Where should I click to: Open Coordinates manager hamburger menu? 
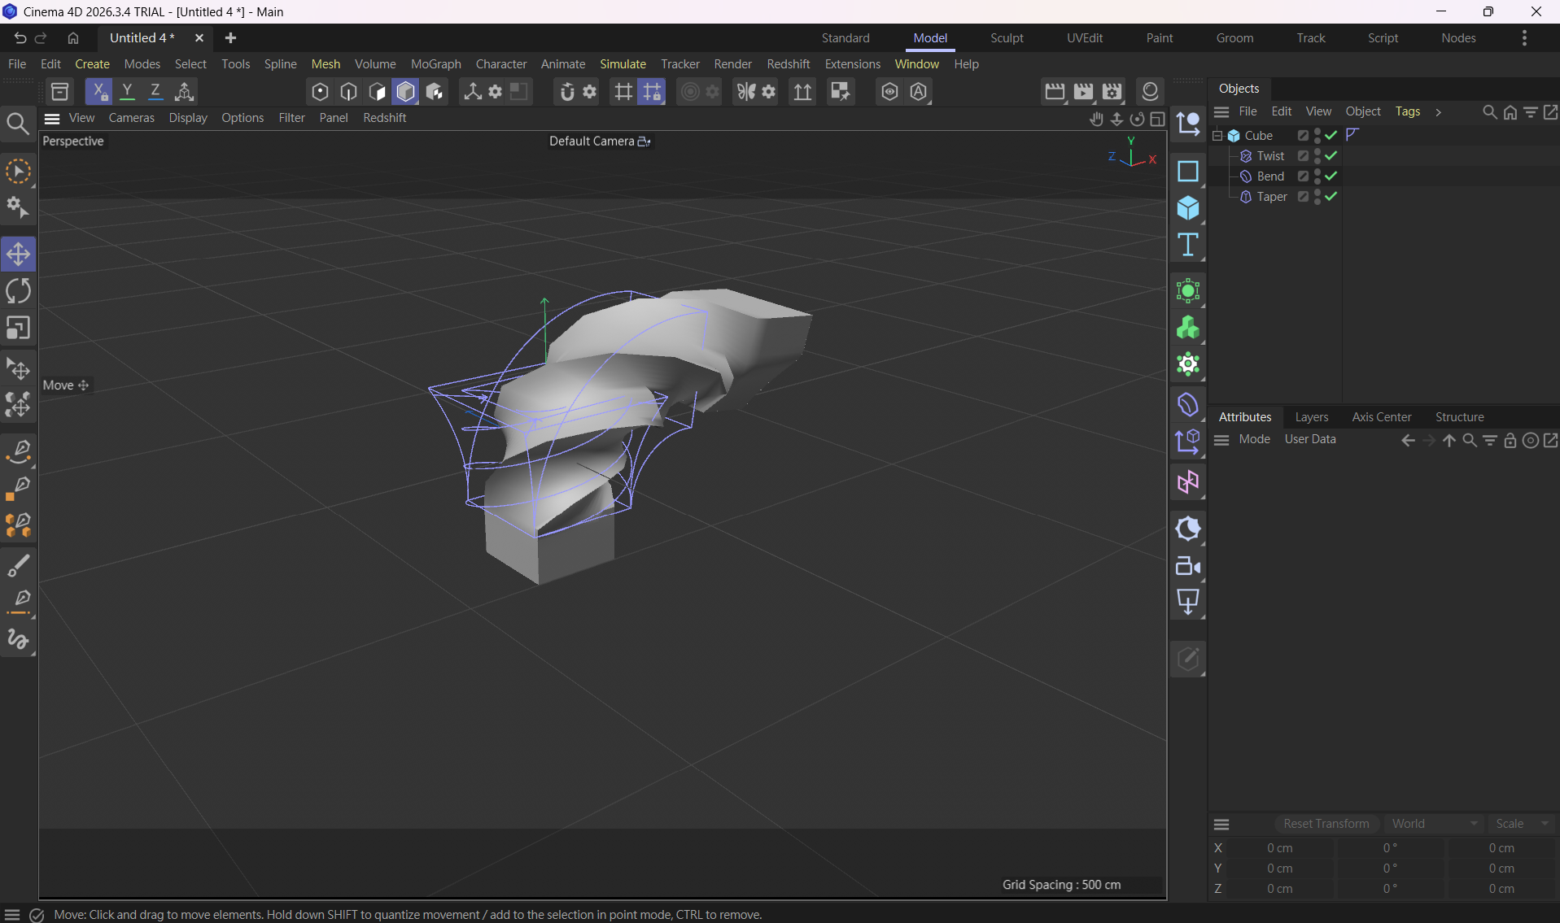[x=1221, y=824]
